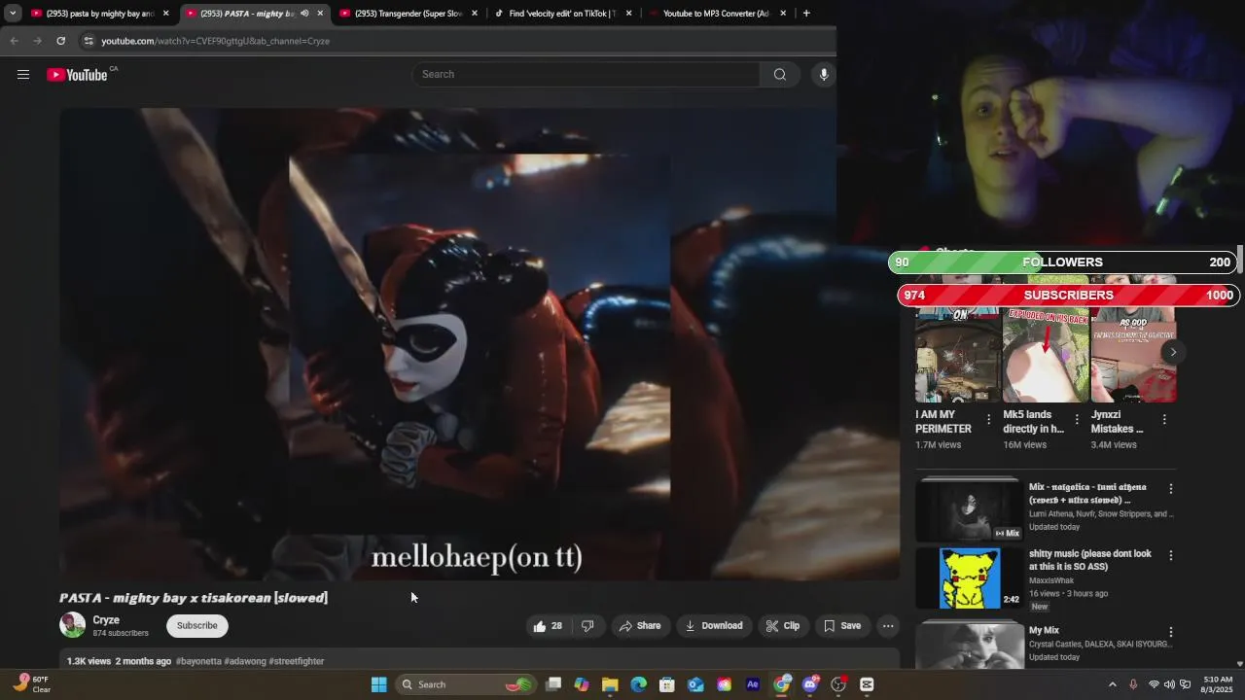Show hidden system tray icons
The width and height of the screenshot is (1245, 700).
(x=1113, y=684)
